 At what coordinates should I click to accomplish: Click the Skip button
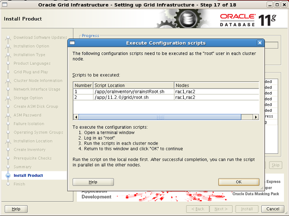point(275,165)
